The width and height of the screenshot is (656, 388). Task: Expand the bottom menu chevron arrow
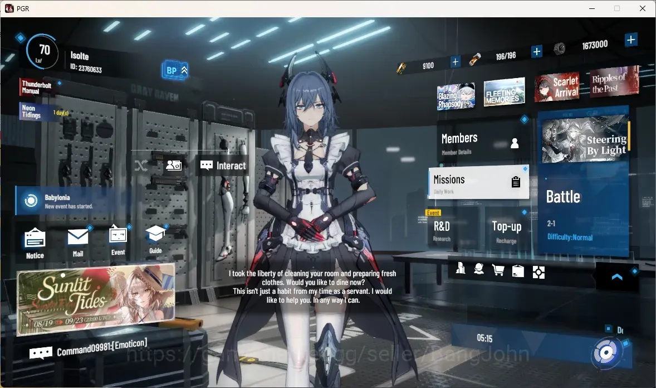tap(616, 277)
